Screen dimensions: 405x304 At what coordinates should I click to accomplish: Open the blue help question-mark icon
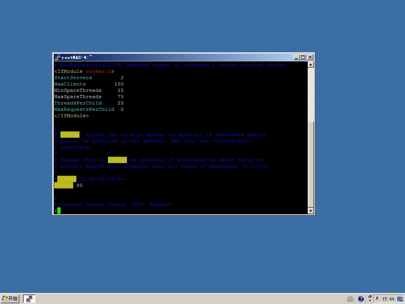tap(361, 299)
